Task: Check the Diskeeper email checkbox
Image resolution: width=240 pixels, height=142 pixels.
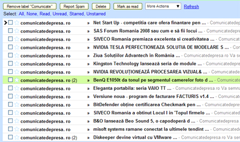Action: (x=11, y=137)
